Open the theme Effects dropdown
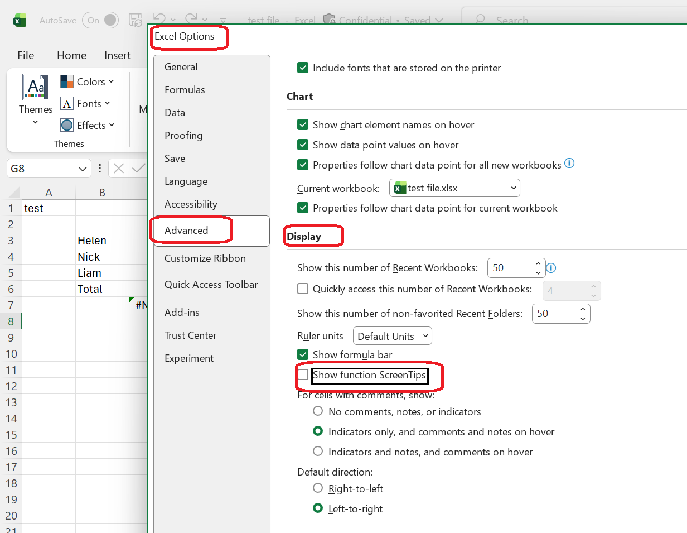The width and height of the screenshot is (687, 533). pyautogui.click(x=88, y=125)
